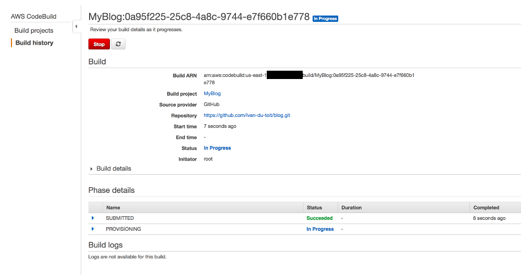The image size is (521, 275).
Task: Stop the running build
Action: (99, 44)
